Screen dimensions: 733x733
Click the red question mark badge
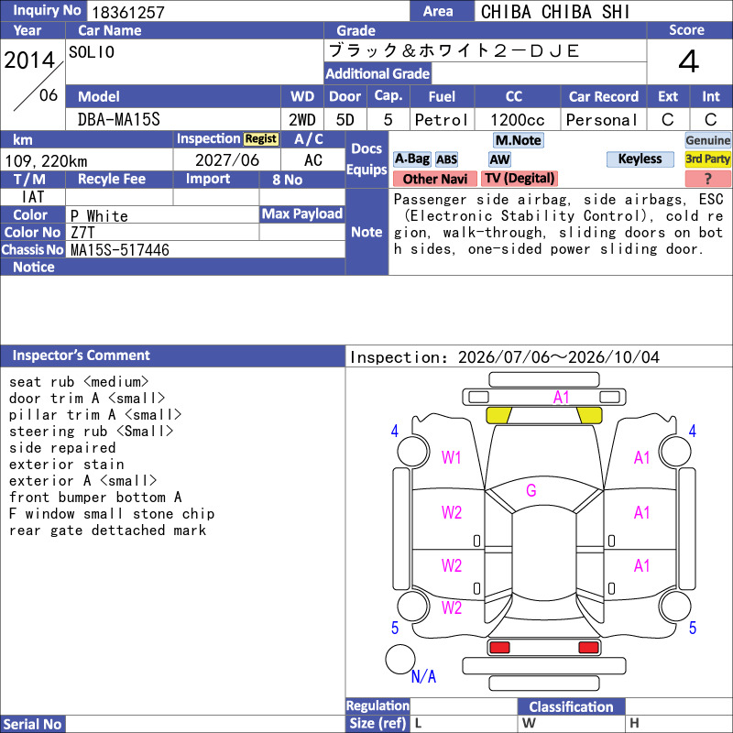tap(707, 179)
